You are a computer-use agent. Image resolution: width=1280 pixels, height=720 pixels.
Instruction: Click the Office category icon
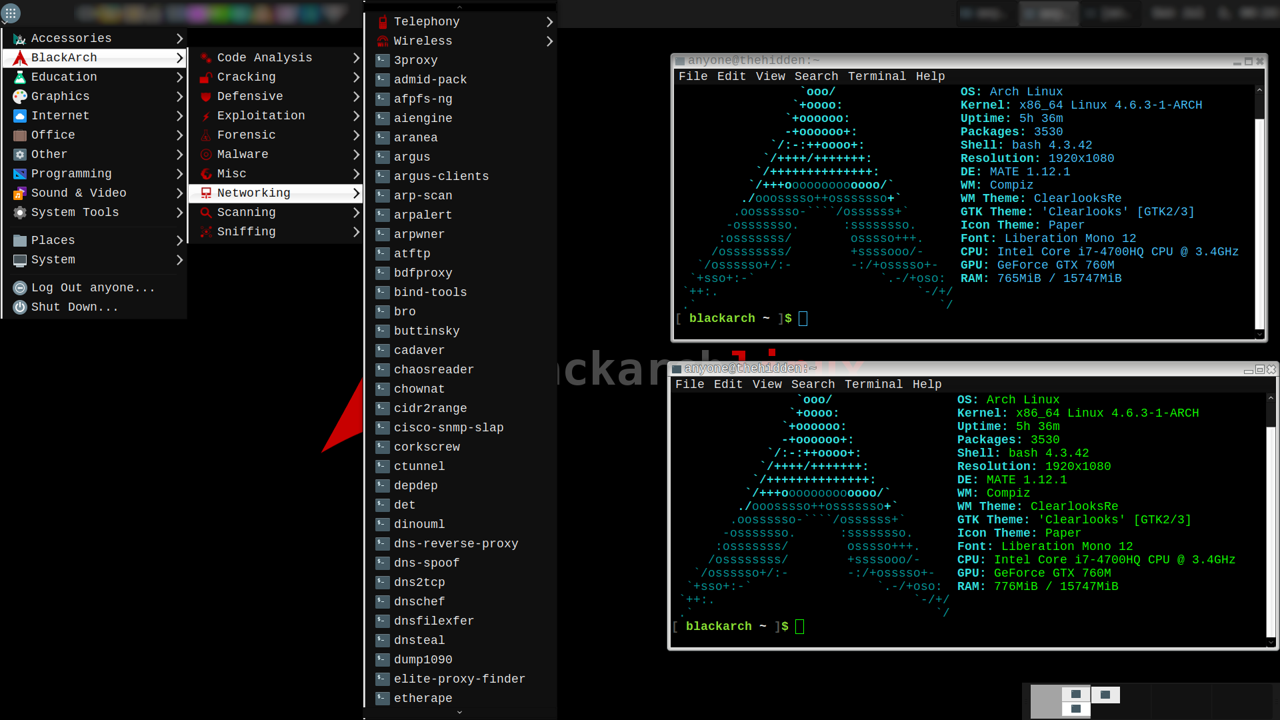20,135
